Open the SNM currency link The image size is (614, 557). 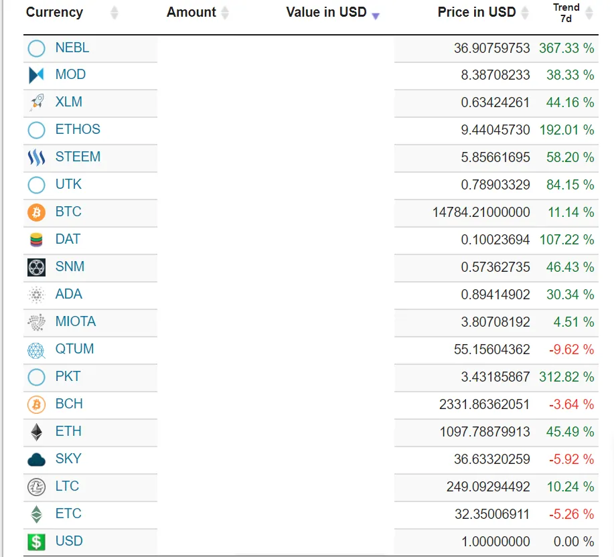[70, 266]
